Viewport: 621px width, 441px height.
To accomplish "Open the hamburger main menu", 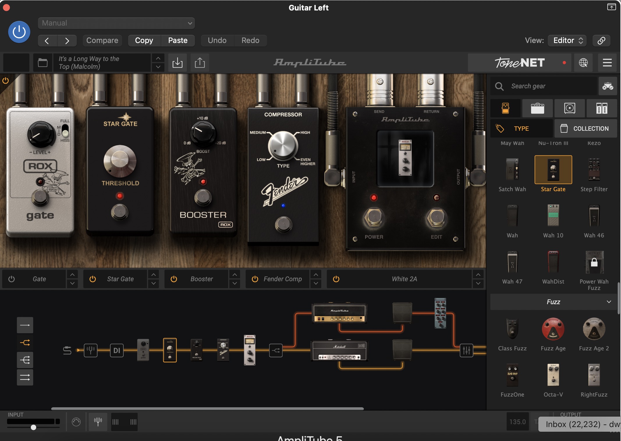I will (607, 62).
